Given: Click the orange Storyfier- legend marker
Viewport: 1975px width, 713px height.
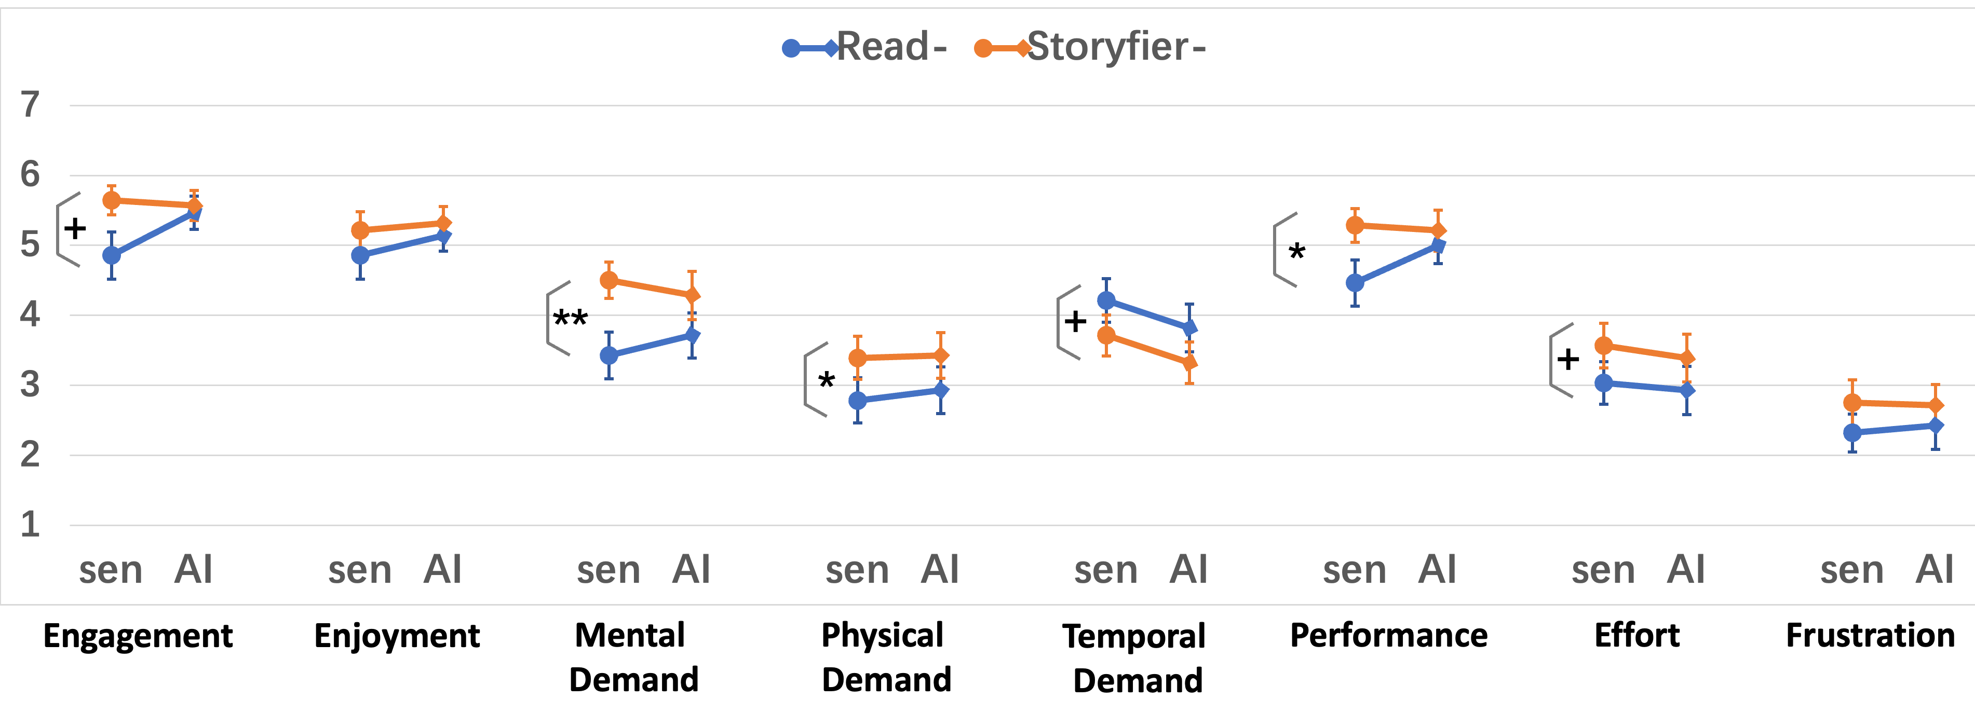Looking at the screenshot, I should 1002,48.
